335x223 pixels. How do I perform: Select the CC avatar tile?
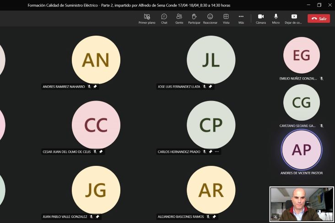(96, 125)
